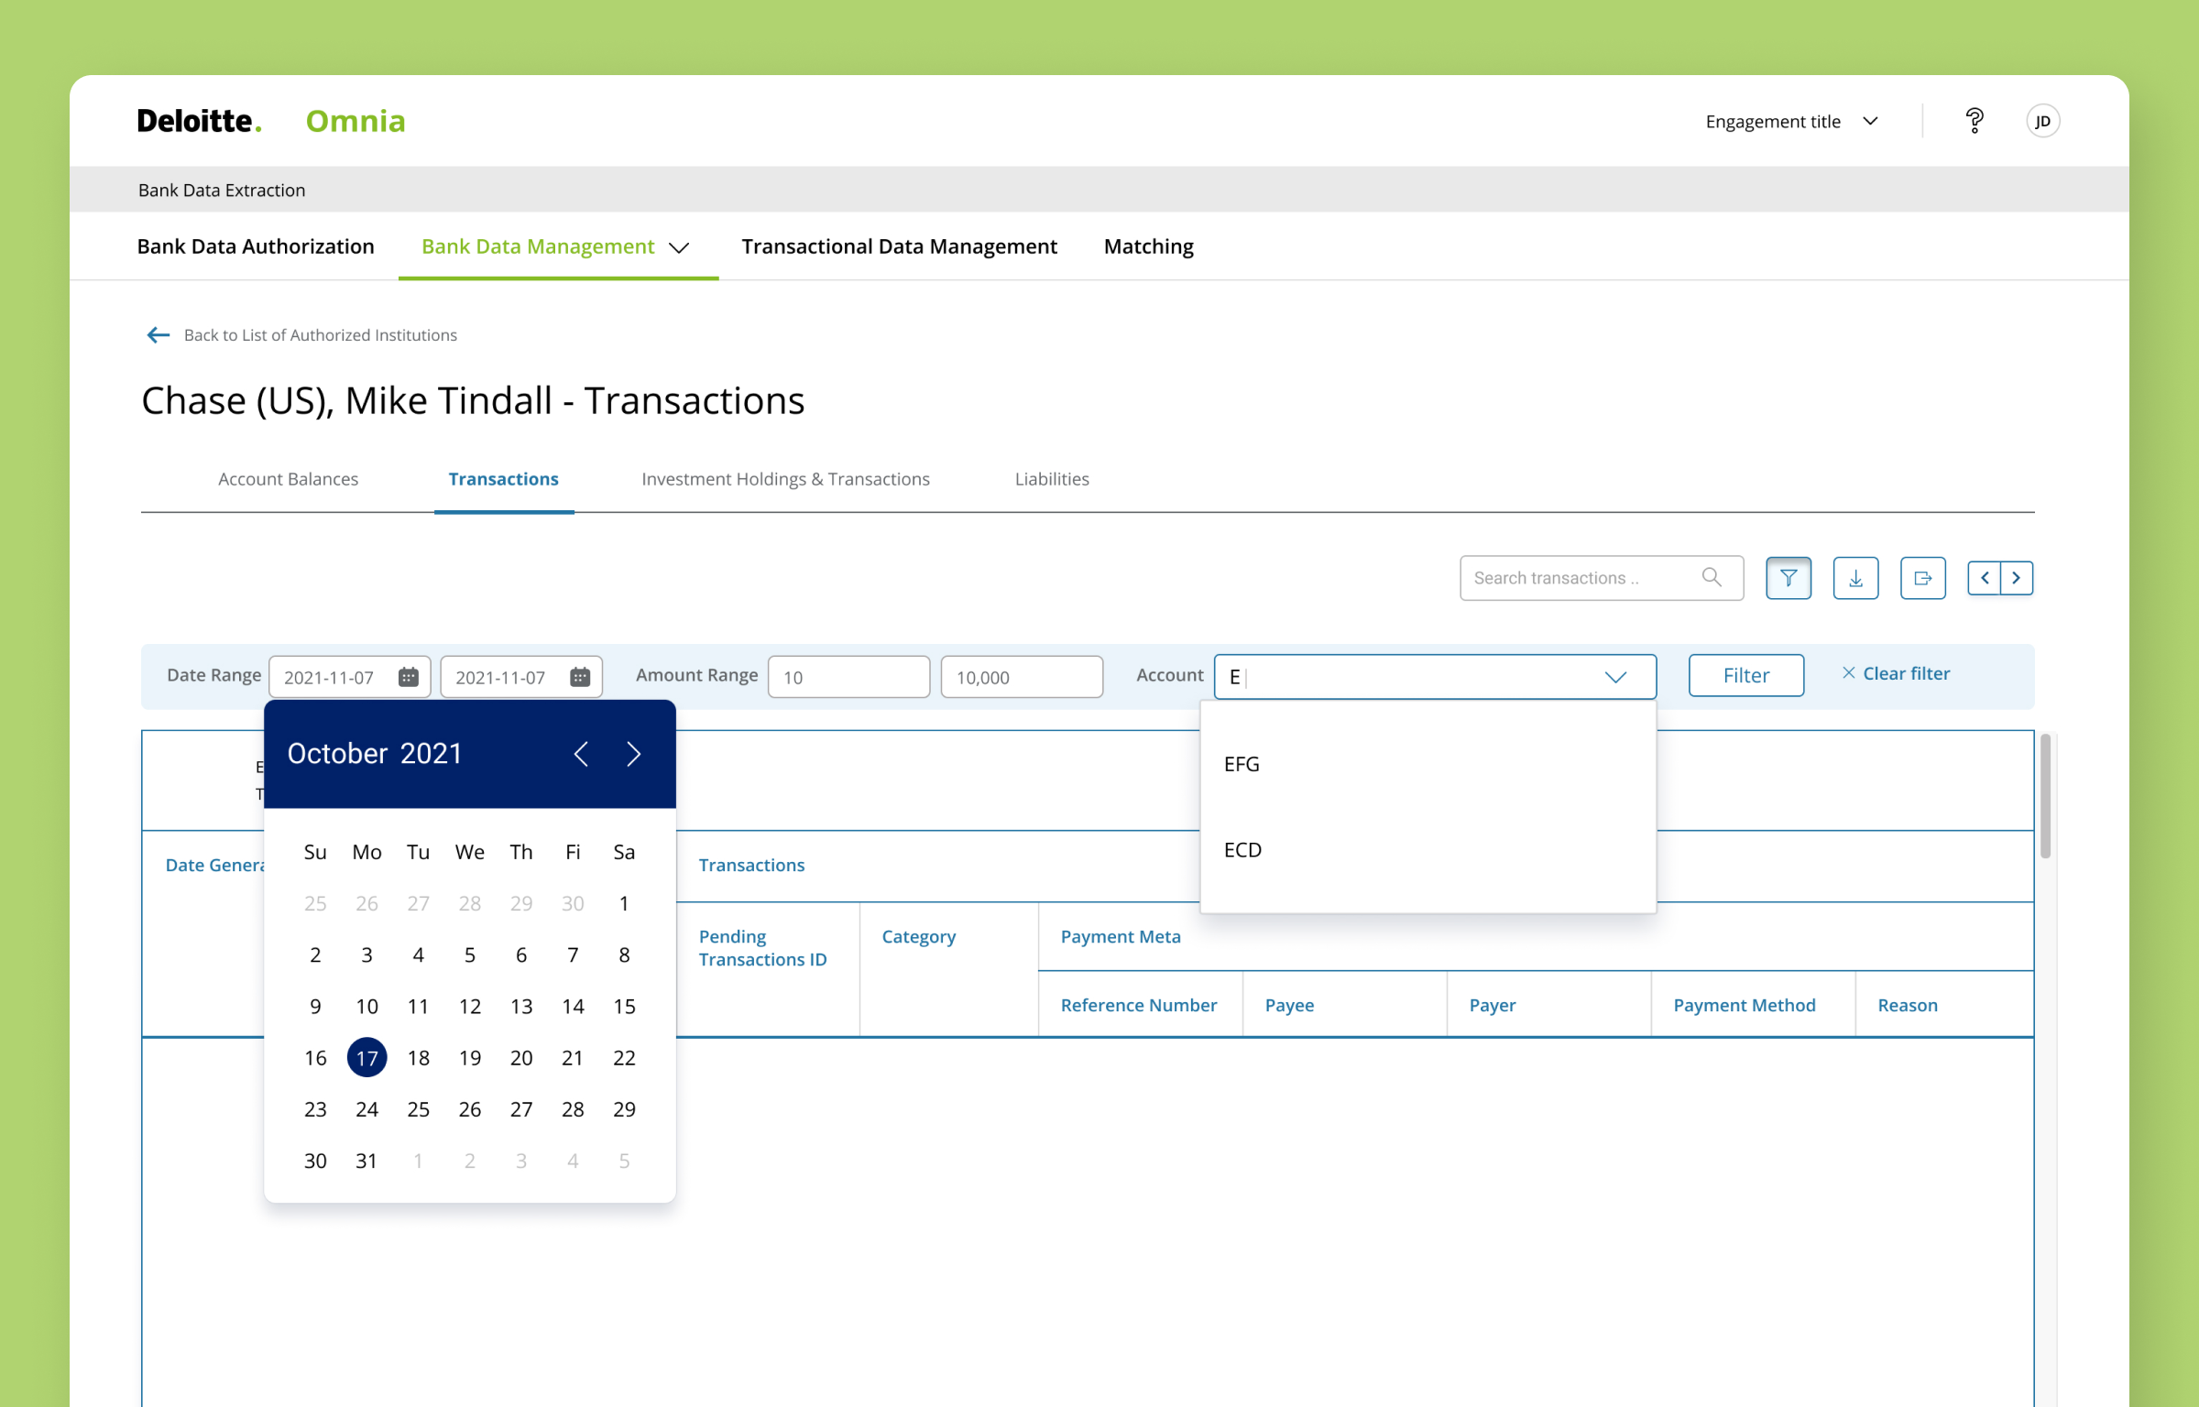2199x1407 pixels.
Task: Click the vertical scrollbar of the table
Action: [x=2045, y=795]
